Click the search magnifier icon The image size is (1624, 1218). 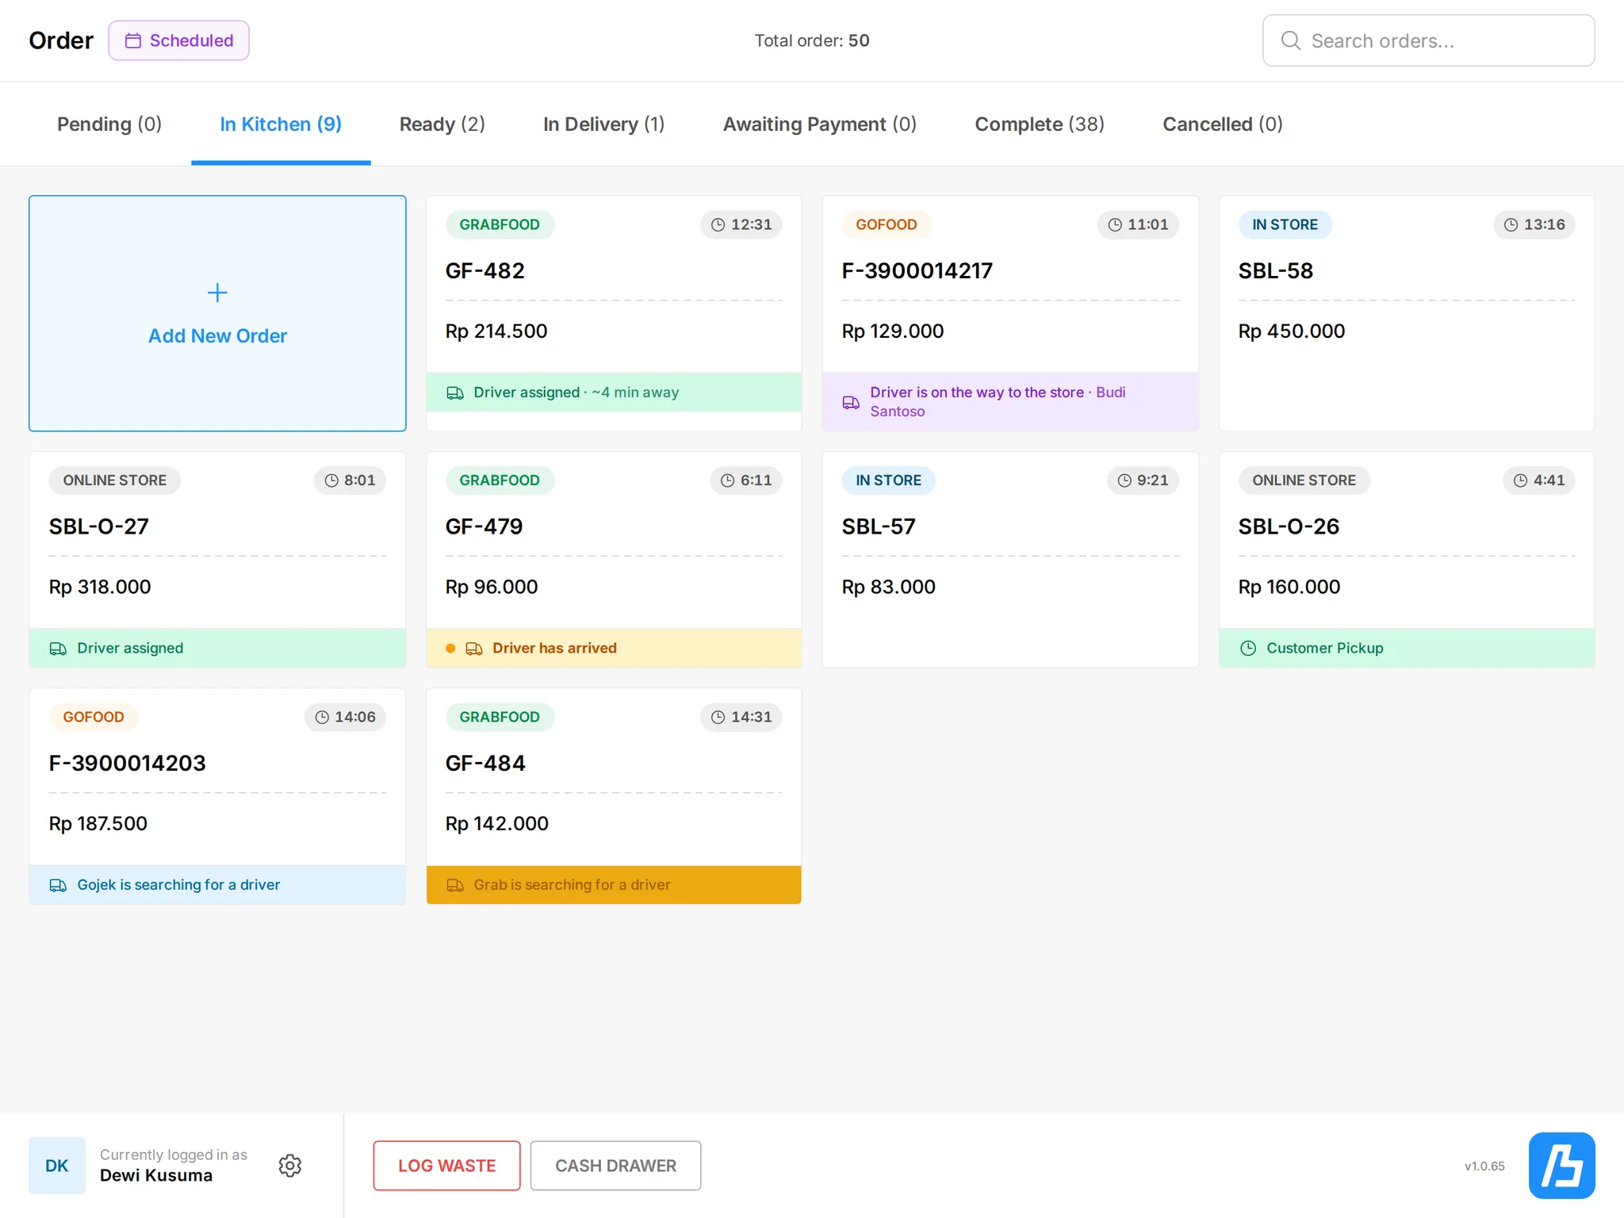1291,40
